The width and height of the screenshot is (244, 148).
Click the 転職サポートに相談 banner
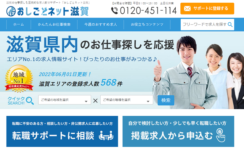pyautogui.click(x=62, y=131)
